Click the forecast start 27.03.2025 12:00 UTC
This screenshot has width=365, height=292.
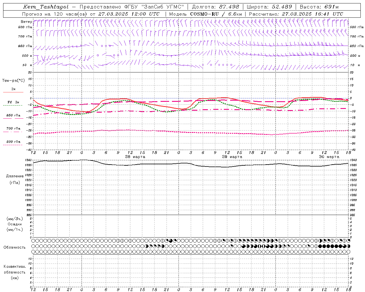click(x=129, y=14)
